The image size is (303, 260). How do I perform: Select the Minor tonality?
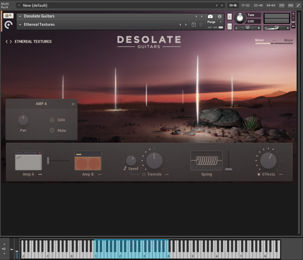259,40
